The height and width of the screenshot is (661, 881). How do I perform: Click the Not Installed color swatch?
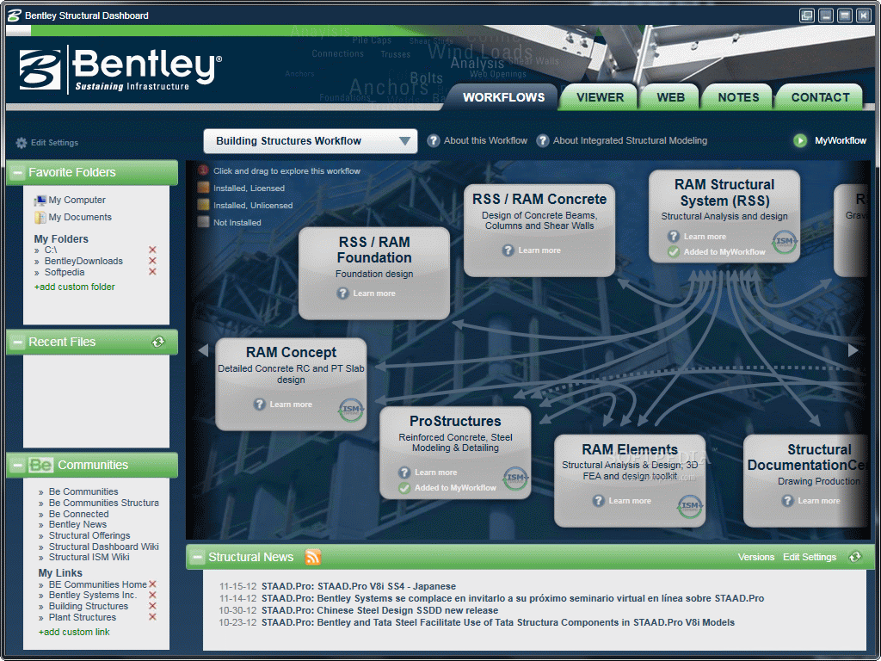point(203,222)
